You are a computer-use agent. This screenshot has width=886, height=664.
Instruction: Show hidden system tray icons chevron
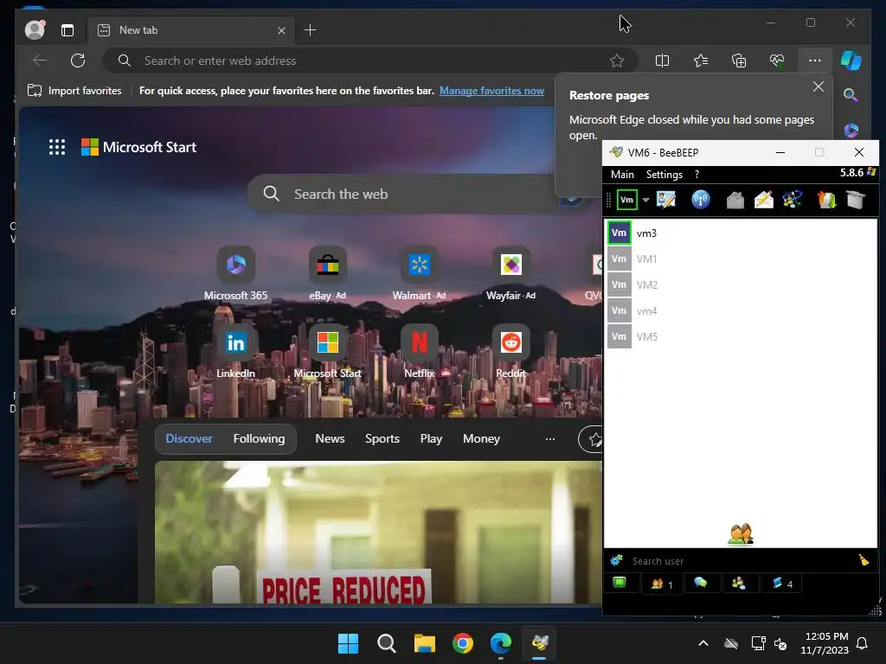[x=703, y=643]
